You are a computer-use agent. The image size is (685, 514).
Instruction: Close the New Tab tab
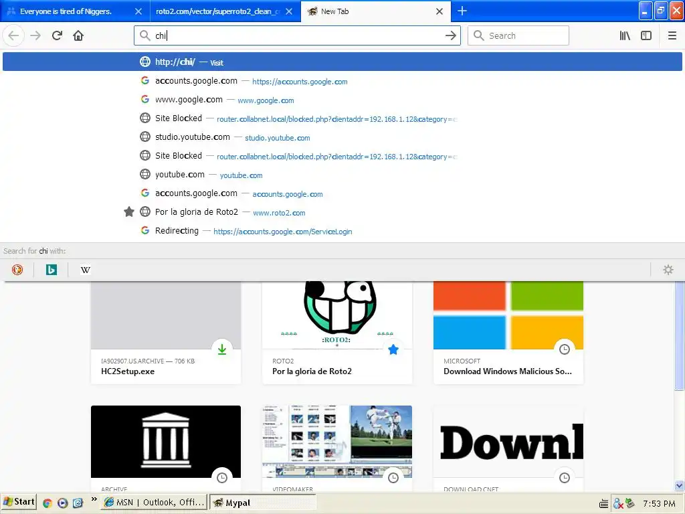[x=439, y=11]
